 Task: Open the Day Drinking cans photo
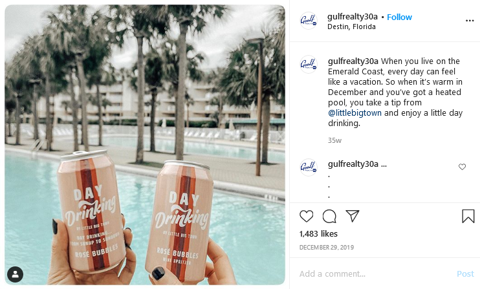tap(145, 145)
